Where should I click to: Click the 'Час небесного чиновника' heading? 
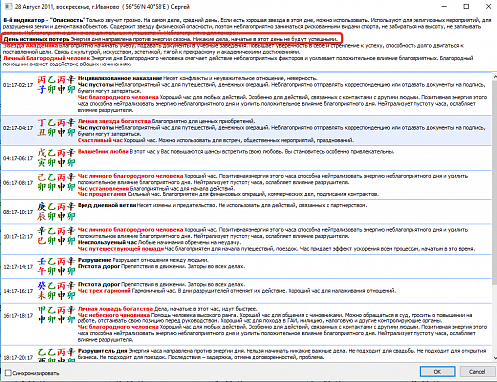(113, 315)
